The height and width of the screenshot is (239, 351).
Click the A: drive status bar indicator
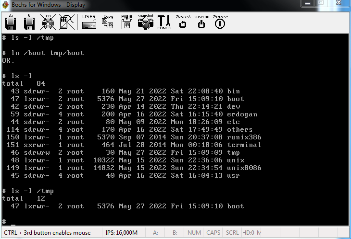[155, 233]
